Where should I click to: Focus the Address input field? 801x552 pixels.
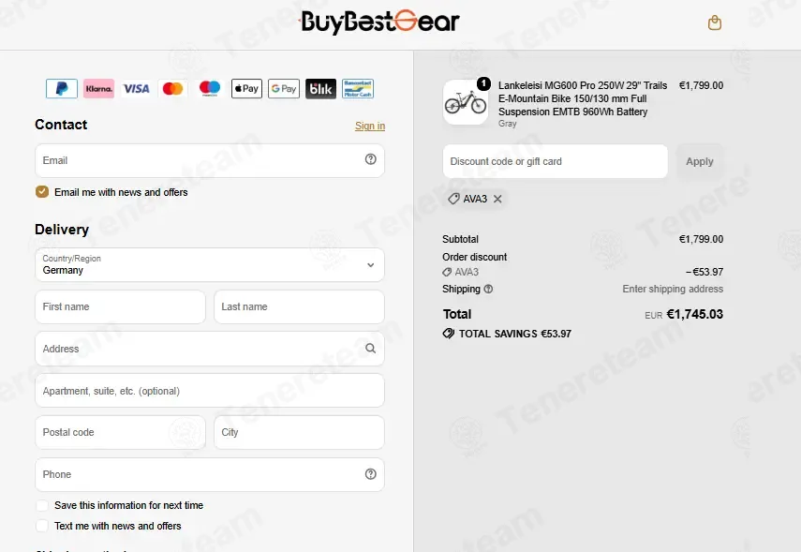point(210,349)
